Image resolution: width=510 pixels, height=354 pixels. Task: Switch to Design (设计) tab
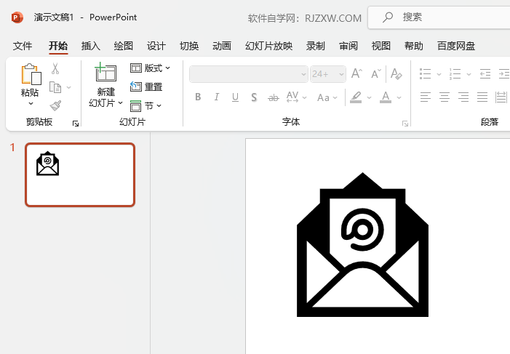pyautogui.click(x=156, y=46)
